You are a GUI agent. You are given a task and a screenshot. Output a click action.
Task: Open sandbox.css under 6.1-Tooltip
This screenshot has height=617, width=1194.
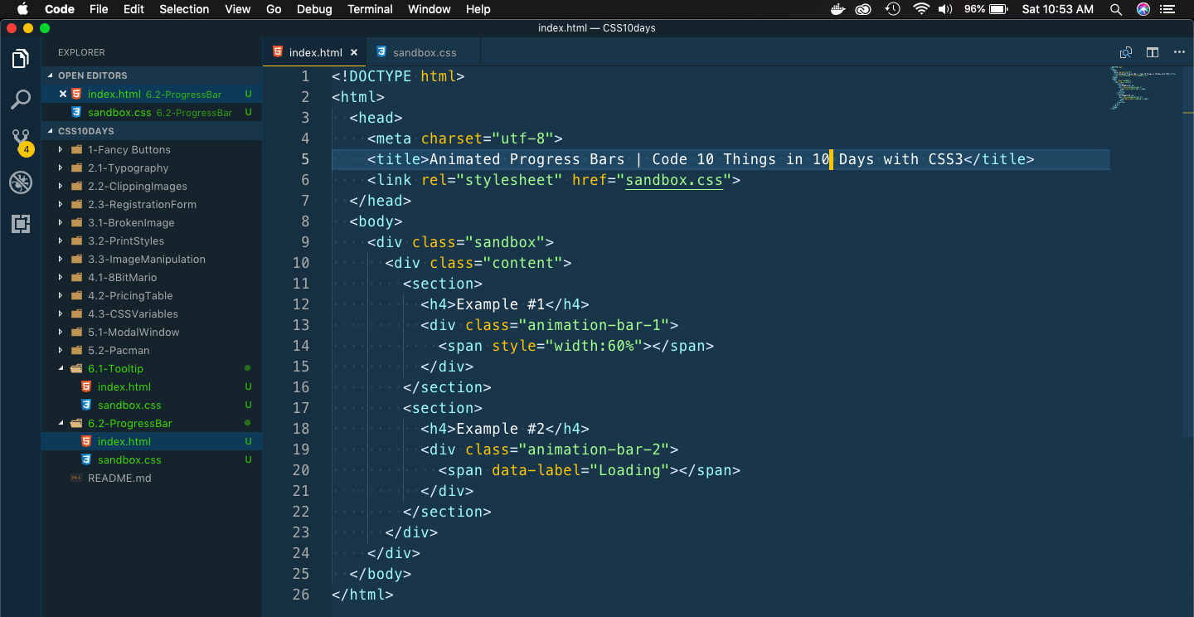click(x=152, y=405)
